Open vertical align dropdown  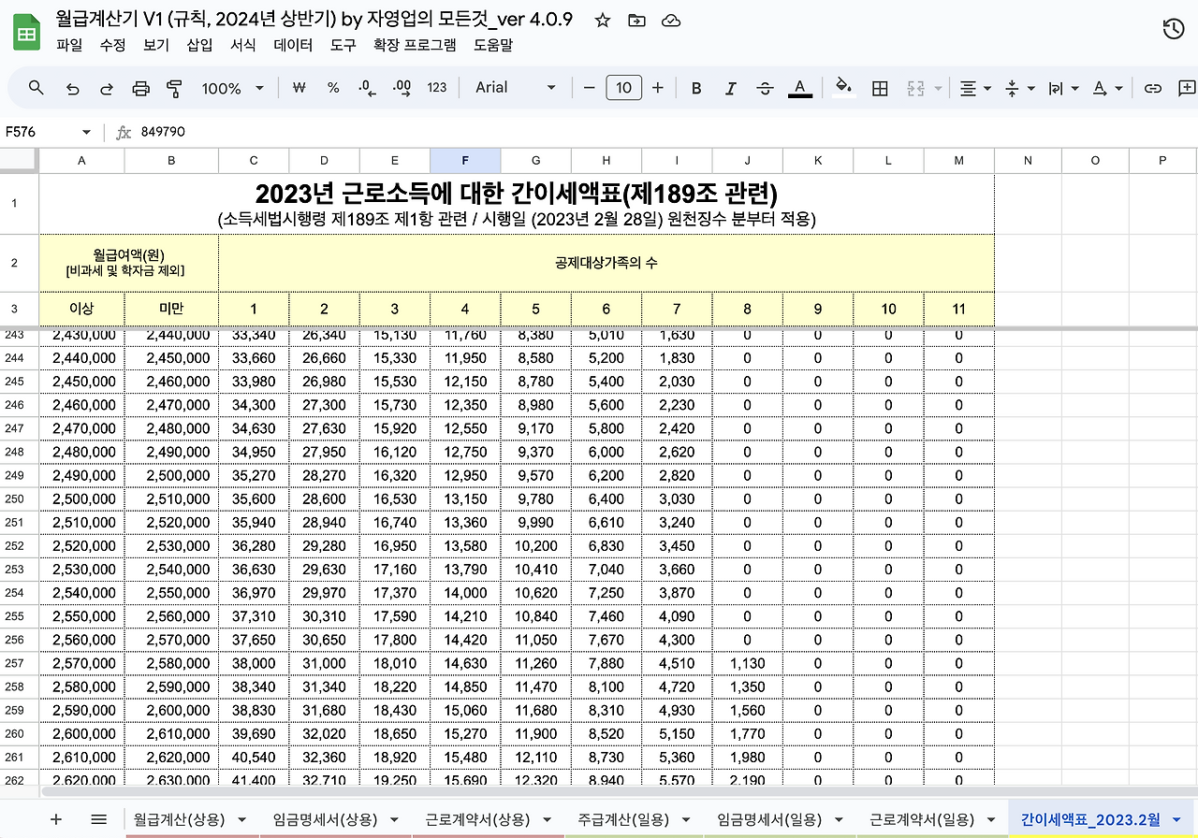(x=1019, y=88)
